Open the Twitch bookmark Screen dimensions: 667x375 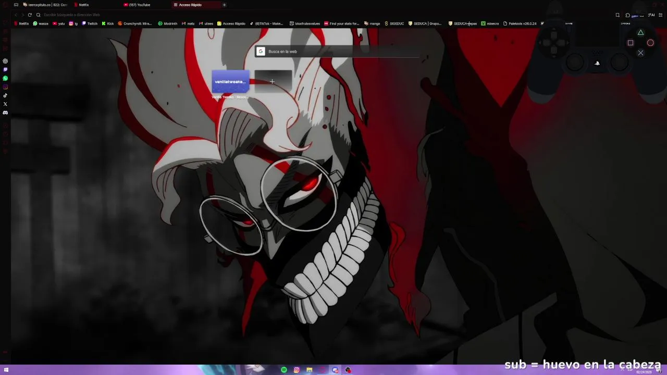[90, 23]
